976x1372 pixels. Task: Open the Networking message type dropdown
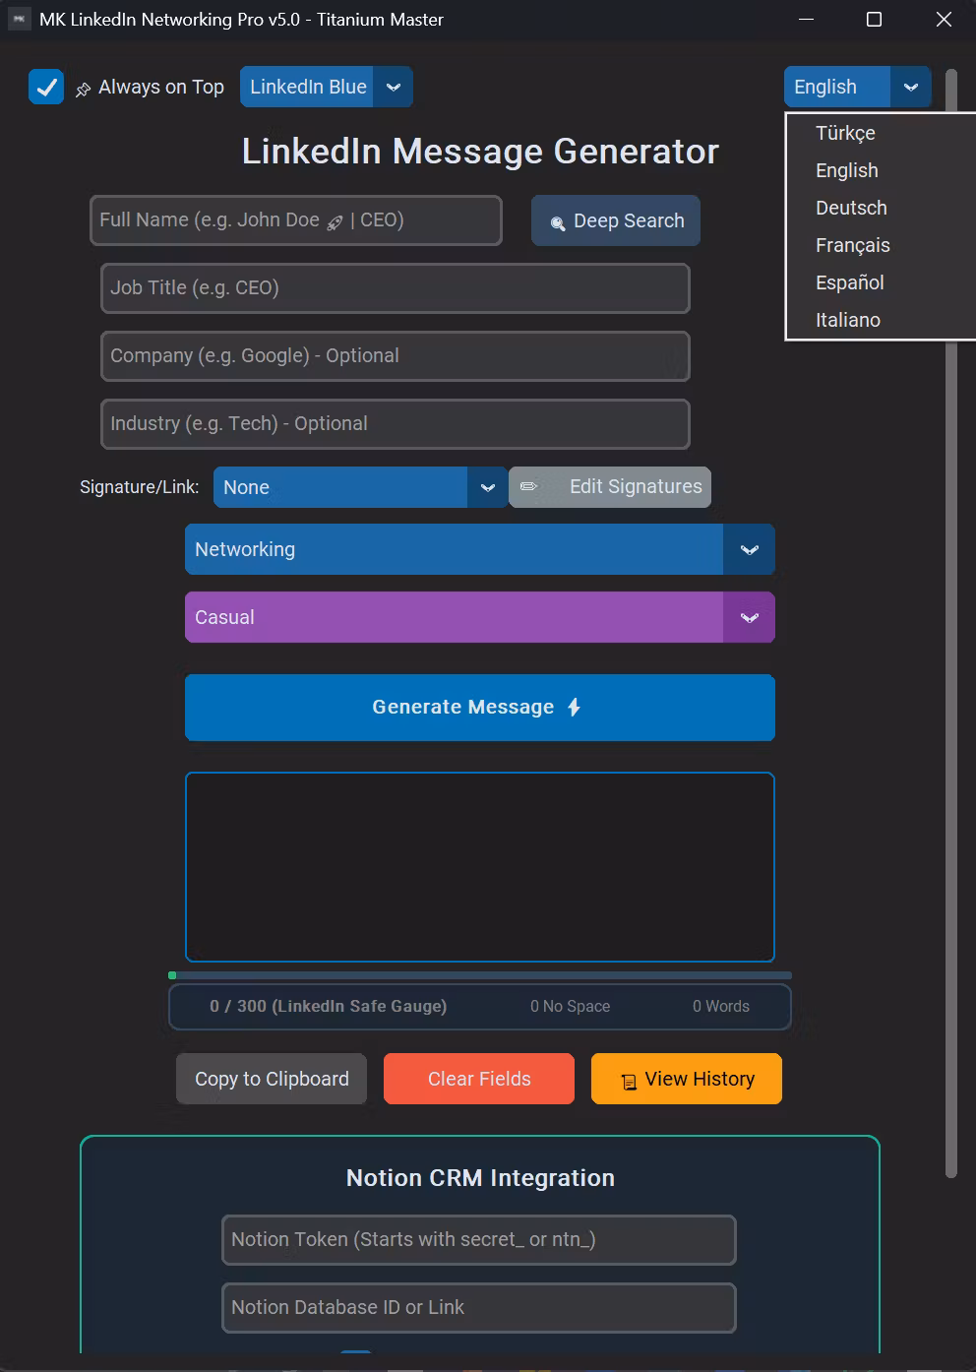pos(749,549)
